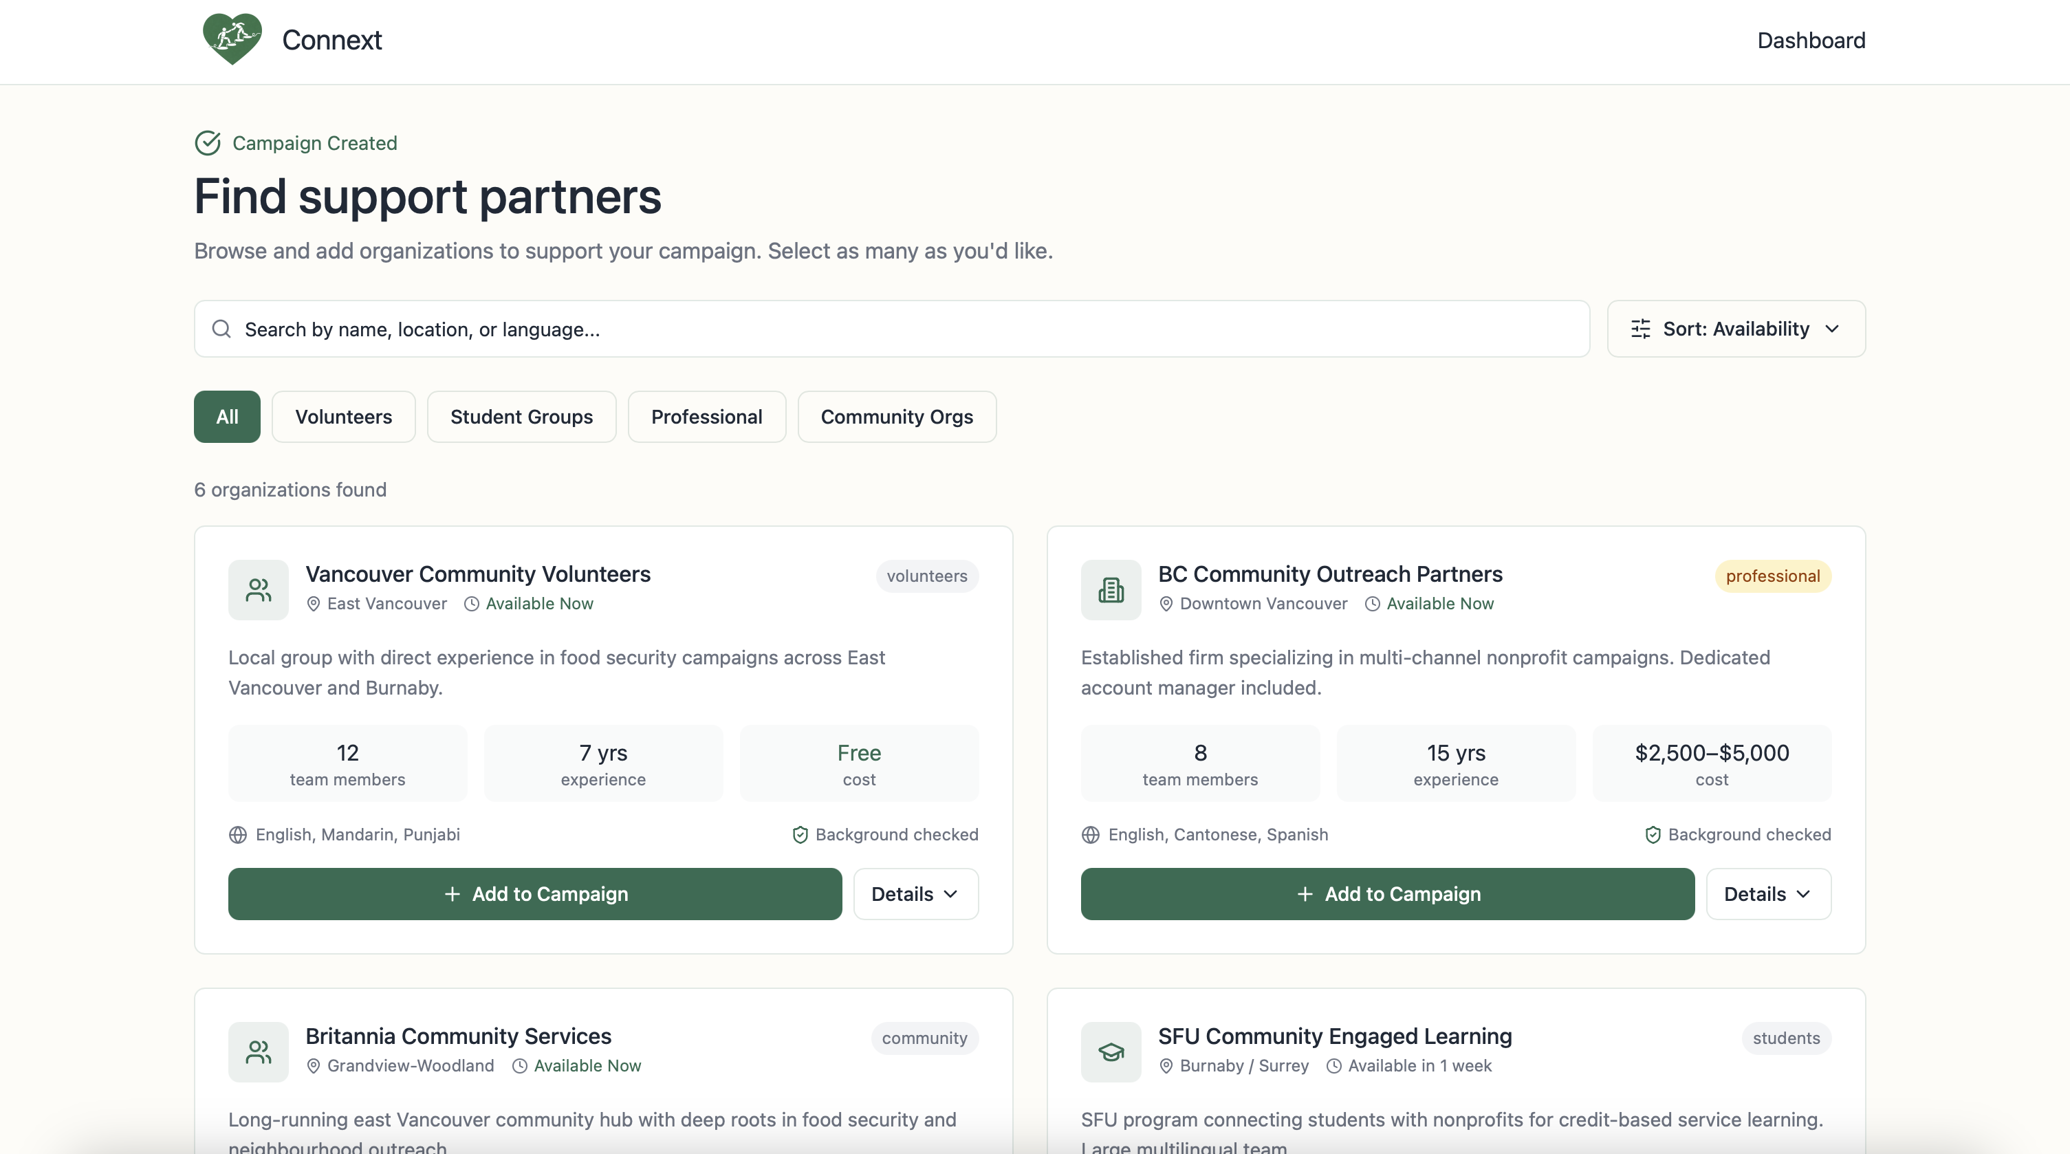Click the Britannia Community Services people icon
The height and width of the screenshot is (1154, 2070).
point(258,1052)
